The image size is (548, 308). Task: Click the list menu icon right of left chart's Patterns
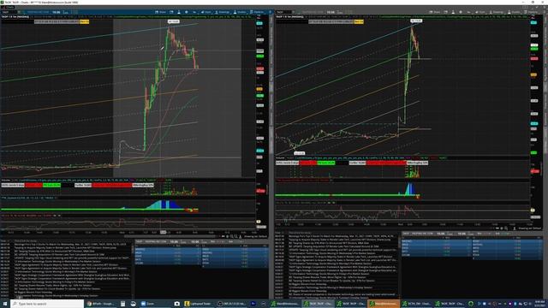click(270, 12)
